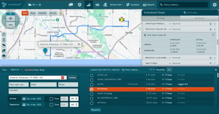219x114 pixels.
Task: Change Departure AM/PM selector
Action: click(74, 104)
